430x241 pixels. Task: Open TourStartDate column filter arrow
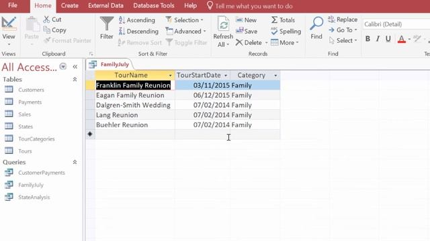coord(226,76)
